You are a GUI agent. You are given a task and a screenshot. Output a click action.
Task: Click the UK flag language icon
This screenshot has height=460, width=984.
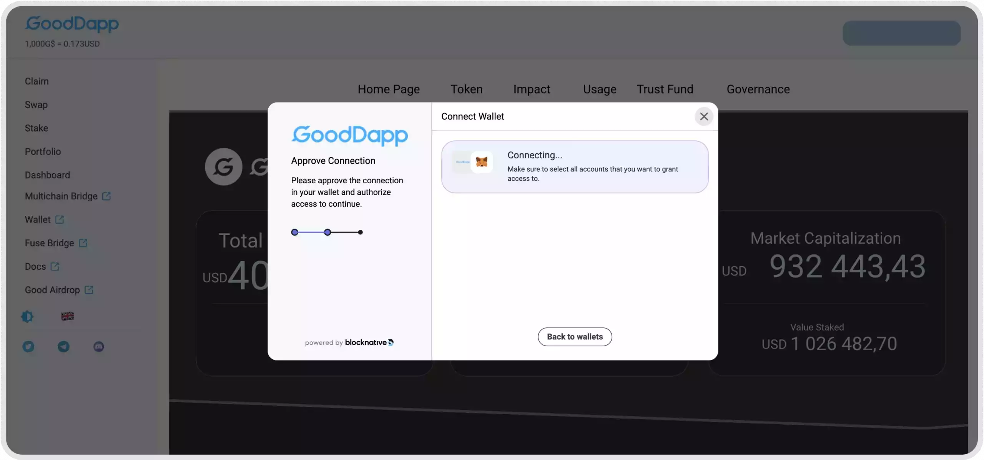(67, 316)
